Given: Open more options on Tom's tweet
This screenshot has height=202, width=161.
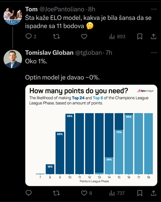Looking at the screenshot, I should (x=154, y=9).
